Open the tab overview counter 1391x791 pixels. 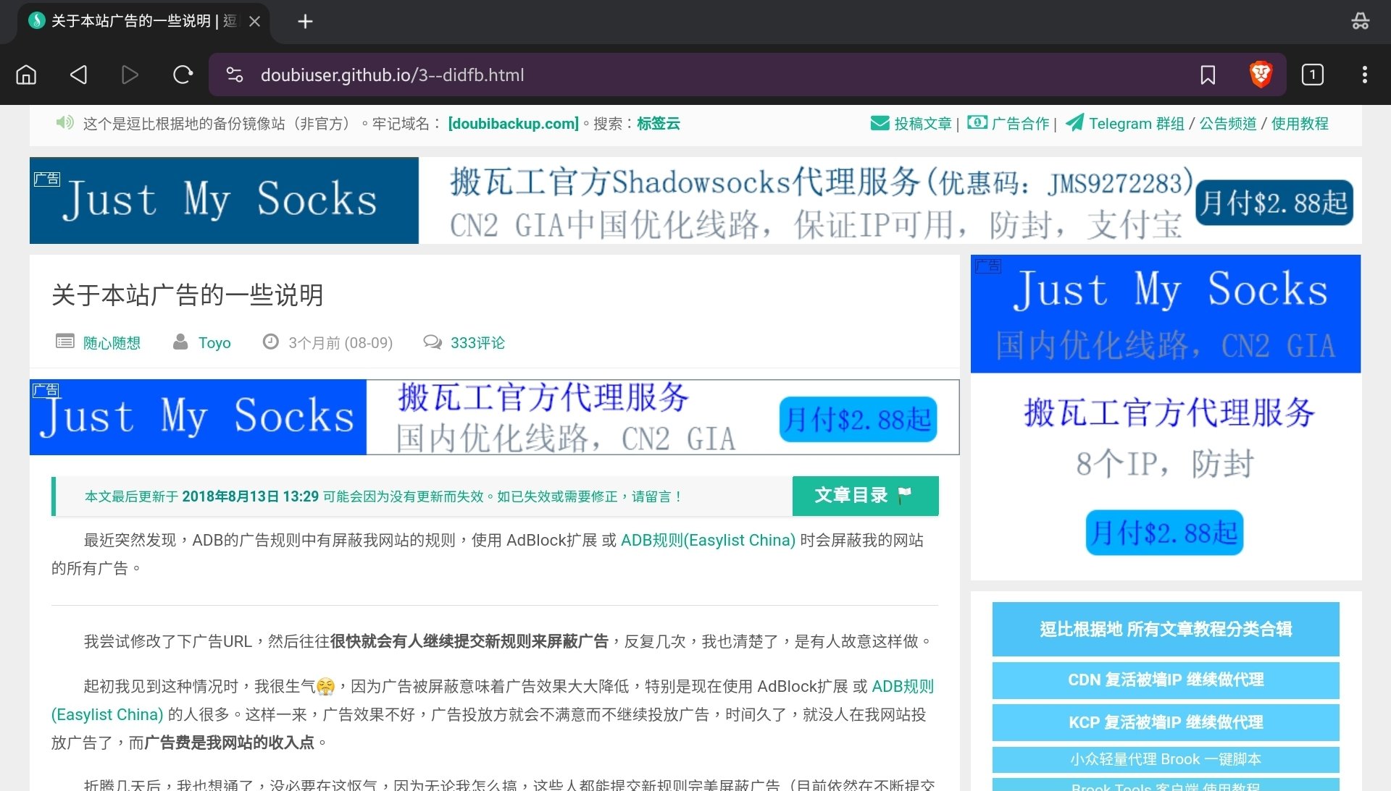[x=1311, y=74]
